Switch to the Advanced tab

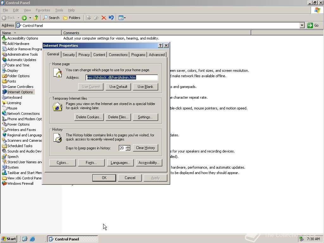pos(157,55)
